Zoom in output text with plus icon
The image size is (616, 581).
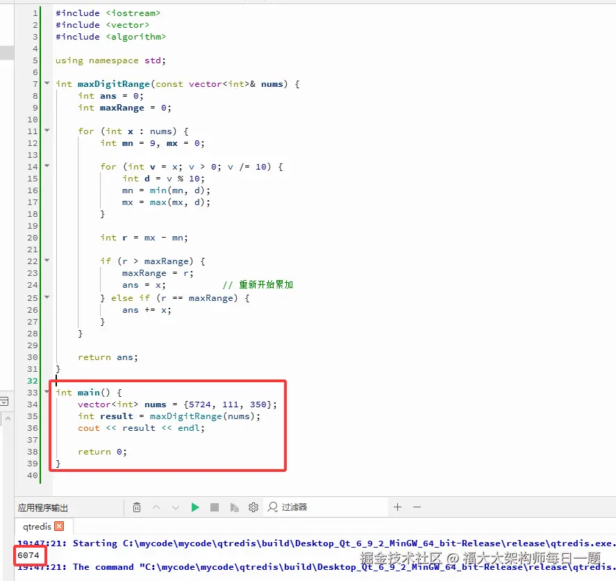397,507
